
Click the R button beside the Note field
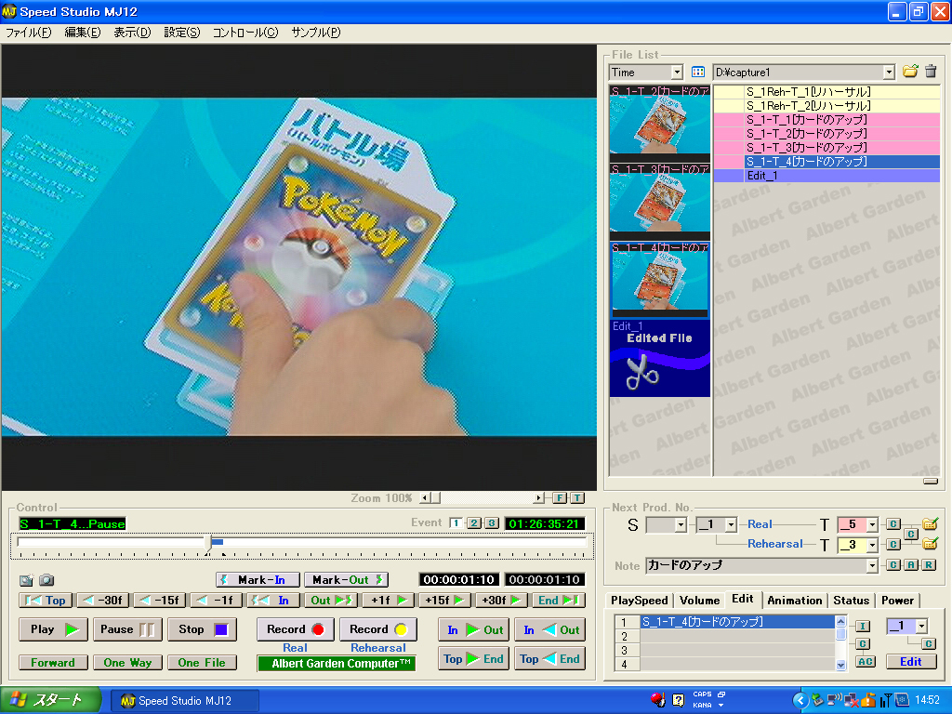pyautogui.click(x=929, y=564)
